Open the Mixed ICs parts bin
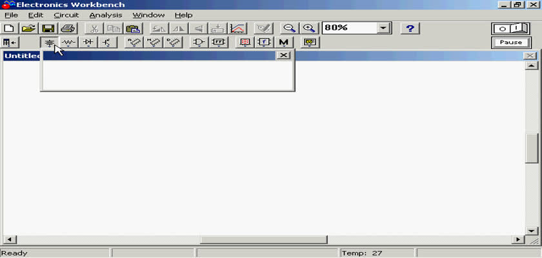This screenshot has height=258, width=542. point(154,43)
